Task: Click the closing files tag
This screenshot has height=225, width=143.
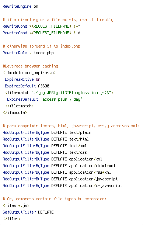Action: [12, 219]
